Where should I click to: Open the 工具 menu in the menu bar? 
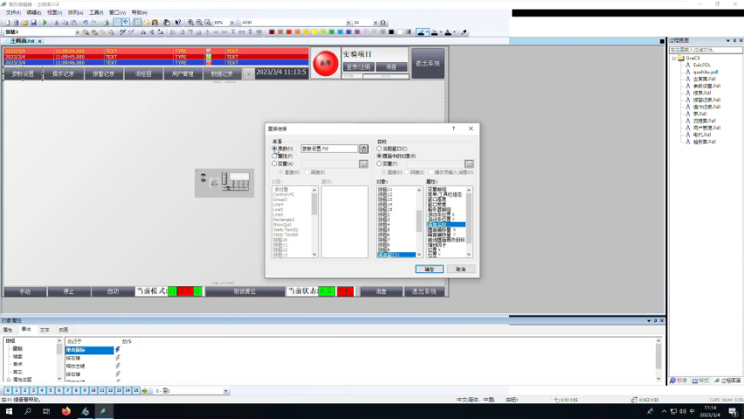[x=95, y=12]
